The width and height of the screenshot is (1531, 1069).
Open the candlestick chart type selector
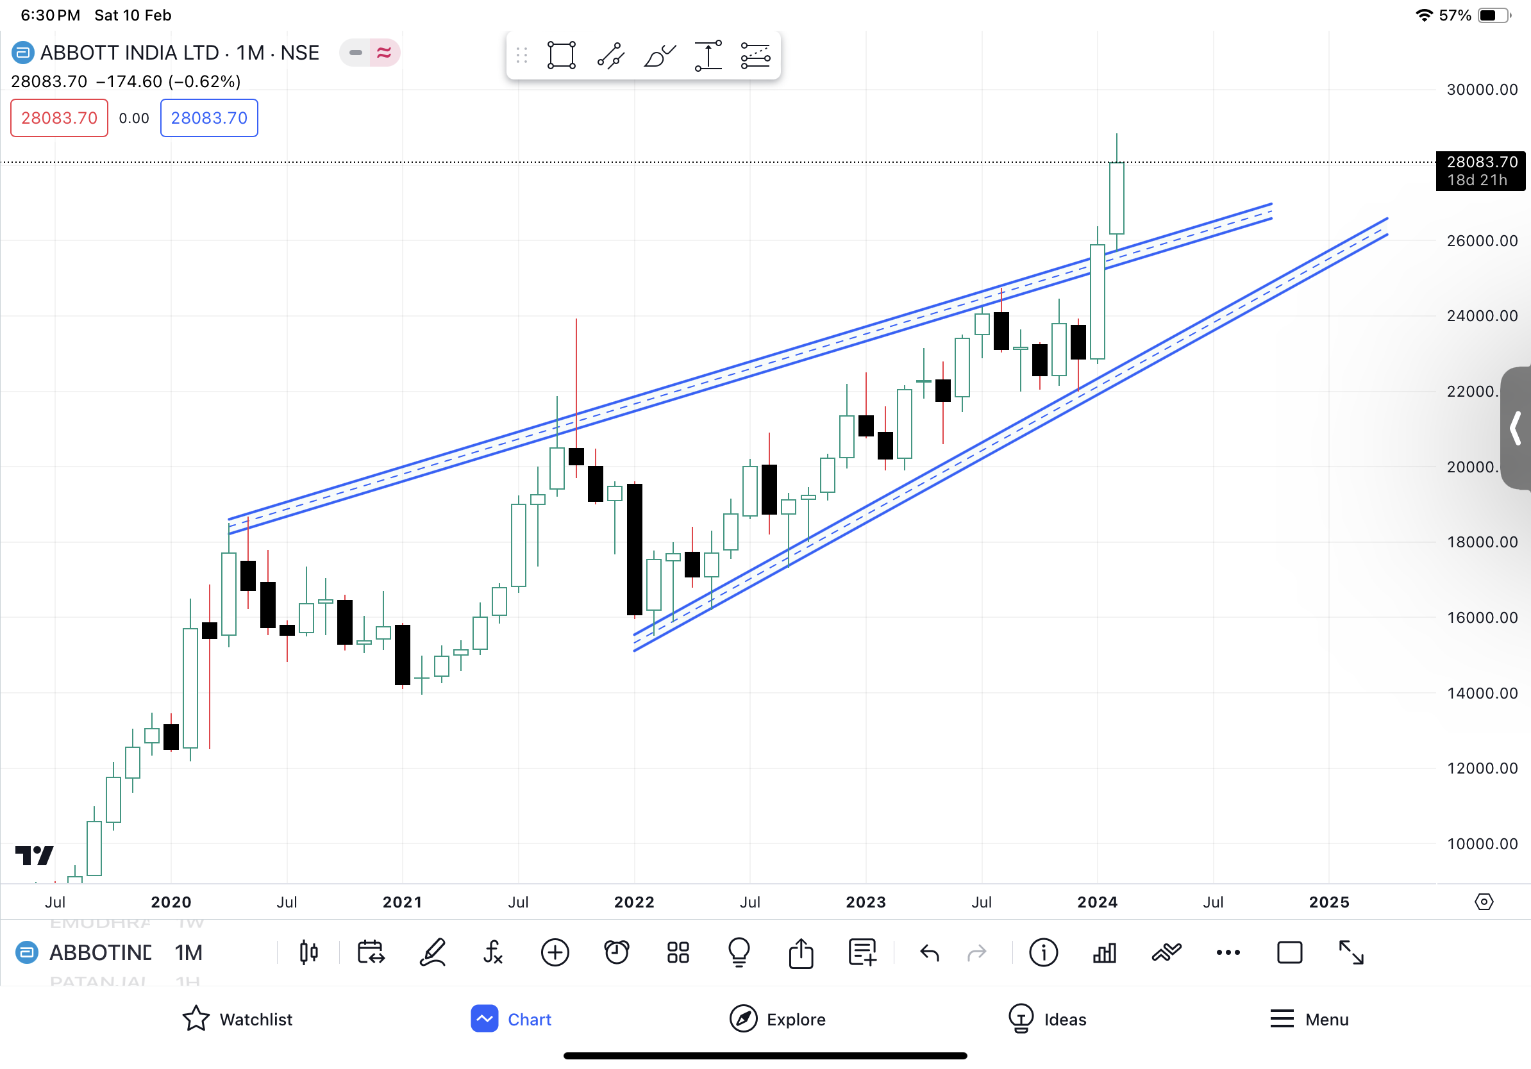(x=309, y=952)
